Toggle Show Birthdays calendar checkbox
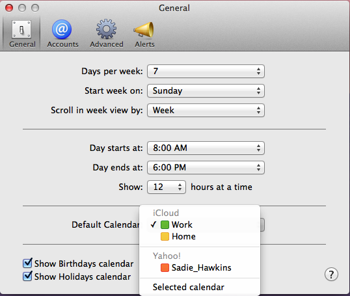350x296 pixels. (27, 263)
